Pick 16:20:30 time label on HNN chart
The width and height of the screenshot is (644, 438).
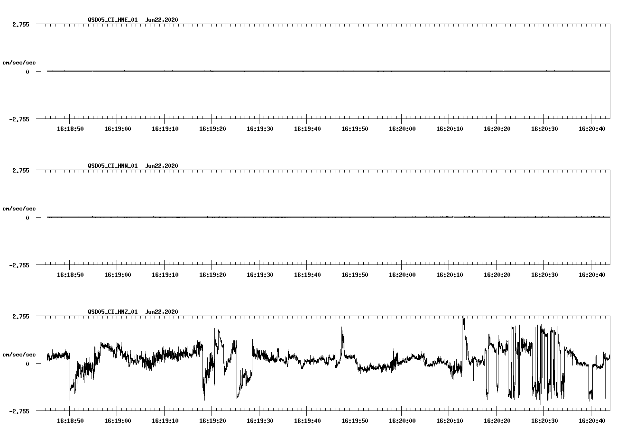pos(544,274)
